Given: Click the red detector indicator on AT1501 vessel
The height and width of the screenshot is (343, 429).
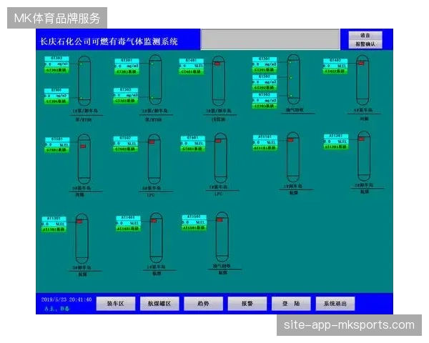Looking at the screenshot, I should pos(220,219).
